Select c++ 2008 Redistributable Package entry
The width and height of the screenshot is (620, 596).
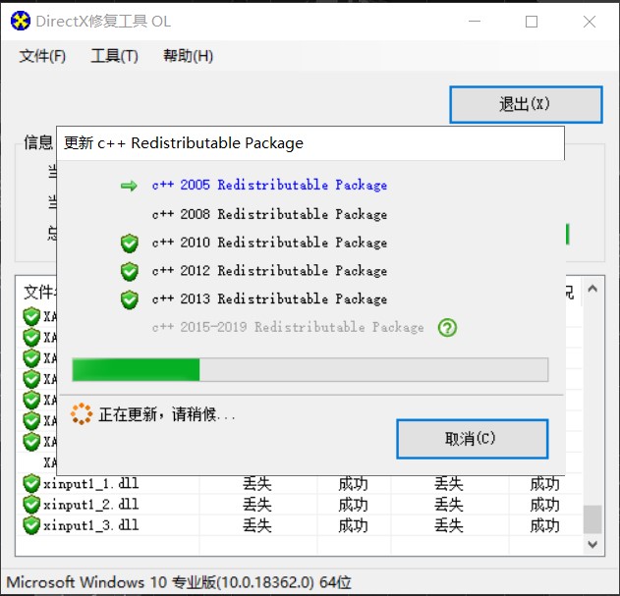(x=269, y=214)
